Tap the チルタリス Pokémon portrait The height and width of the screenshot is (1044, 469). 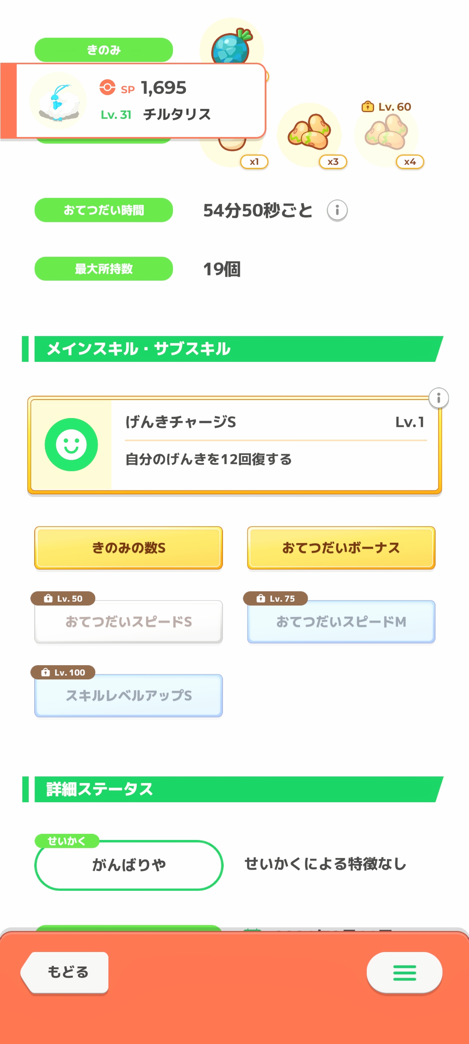click(x=58, y=101)
